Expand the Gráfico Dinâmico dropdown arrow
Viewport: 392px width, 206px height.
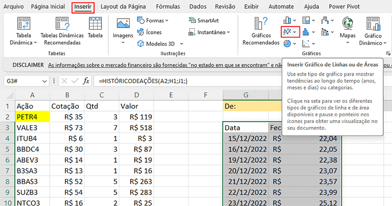click(x=385, y=43)
